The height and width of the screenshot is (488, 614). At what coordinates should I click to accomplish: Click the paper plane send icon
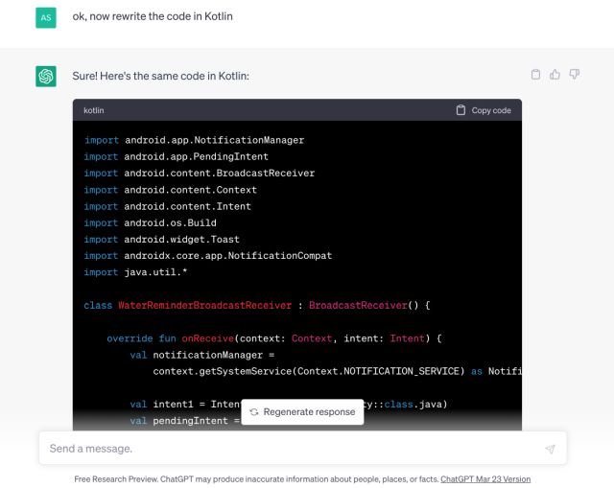(x=550, y=449)
